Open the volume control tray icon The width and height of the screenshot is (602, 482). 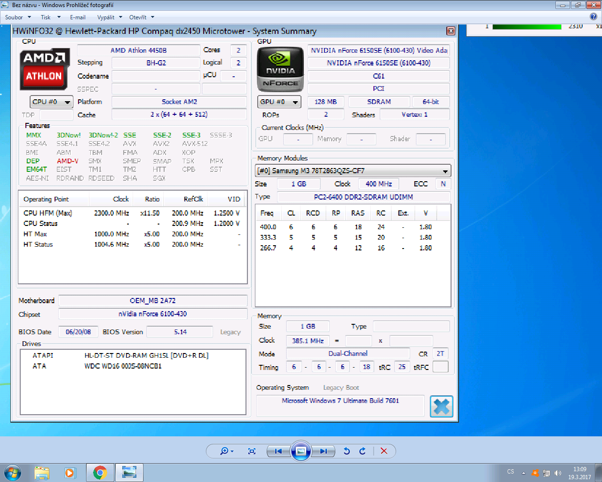point(558,473)
